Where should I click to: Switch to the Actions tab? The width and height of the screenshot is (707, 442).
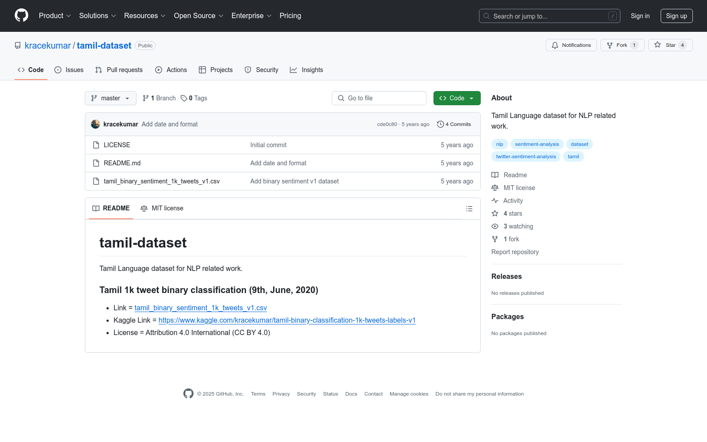[x=171, y=70]
